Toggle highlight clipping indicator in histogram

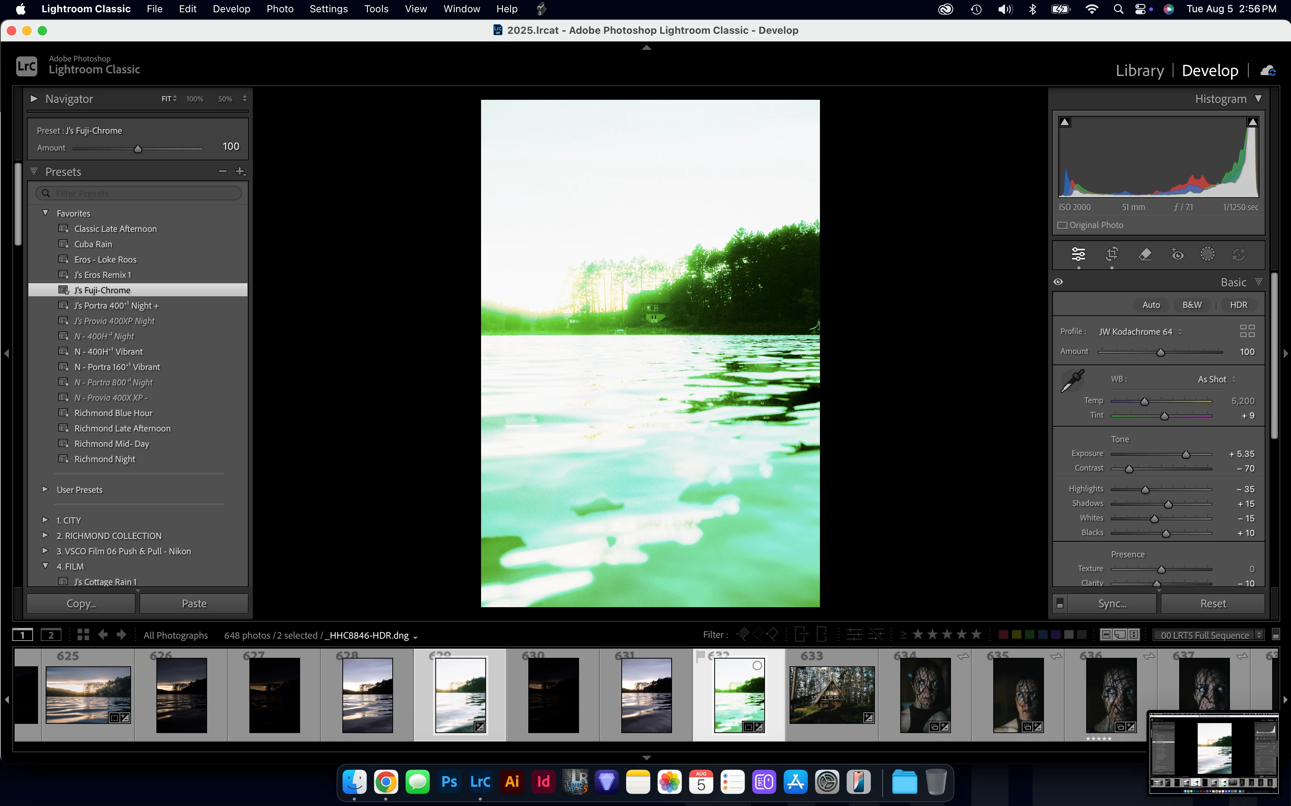[x=1253, y=122]
